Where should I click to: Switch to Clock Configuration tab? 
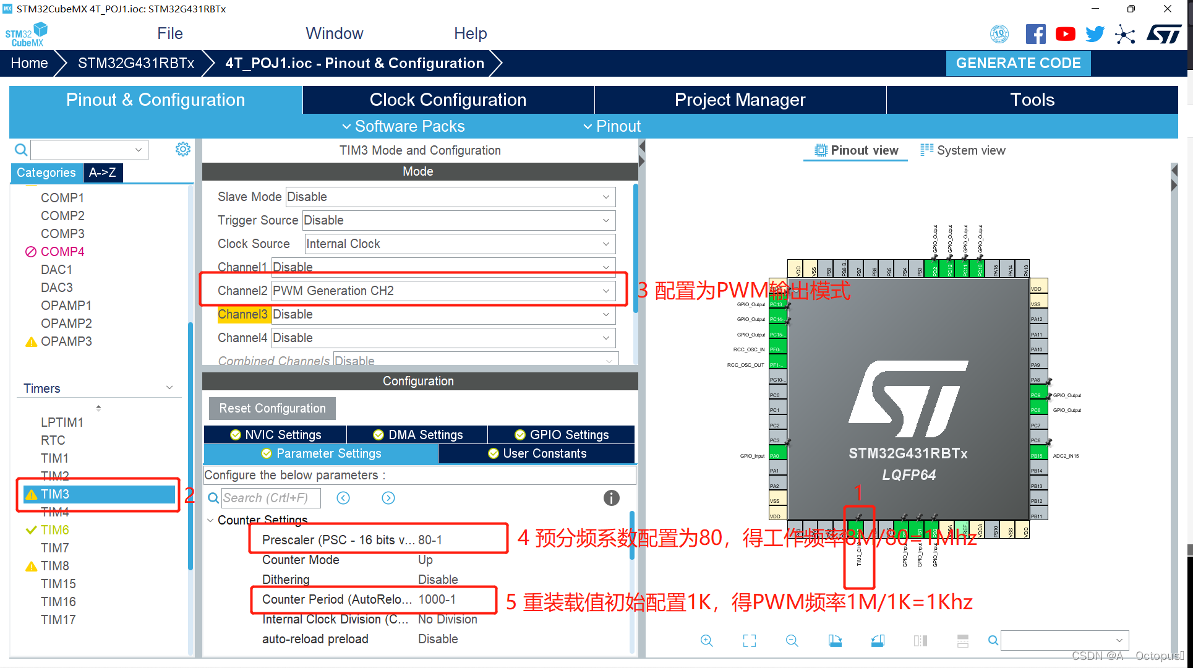448,100
